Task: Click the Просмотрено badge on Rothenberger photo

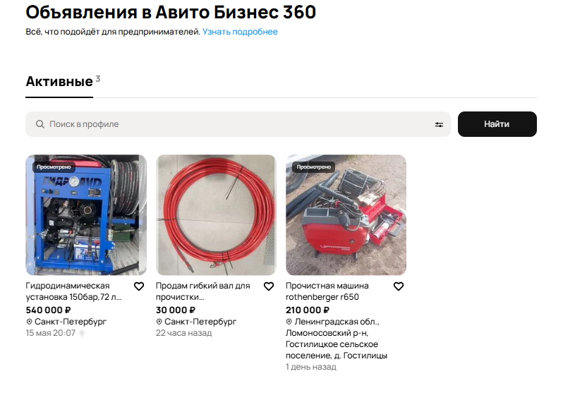Action: 313,166
